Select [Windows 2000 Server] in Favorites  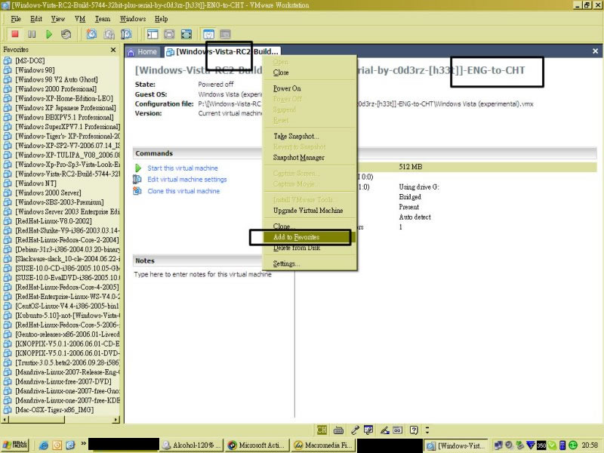coord(48,193)
